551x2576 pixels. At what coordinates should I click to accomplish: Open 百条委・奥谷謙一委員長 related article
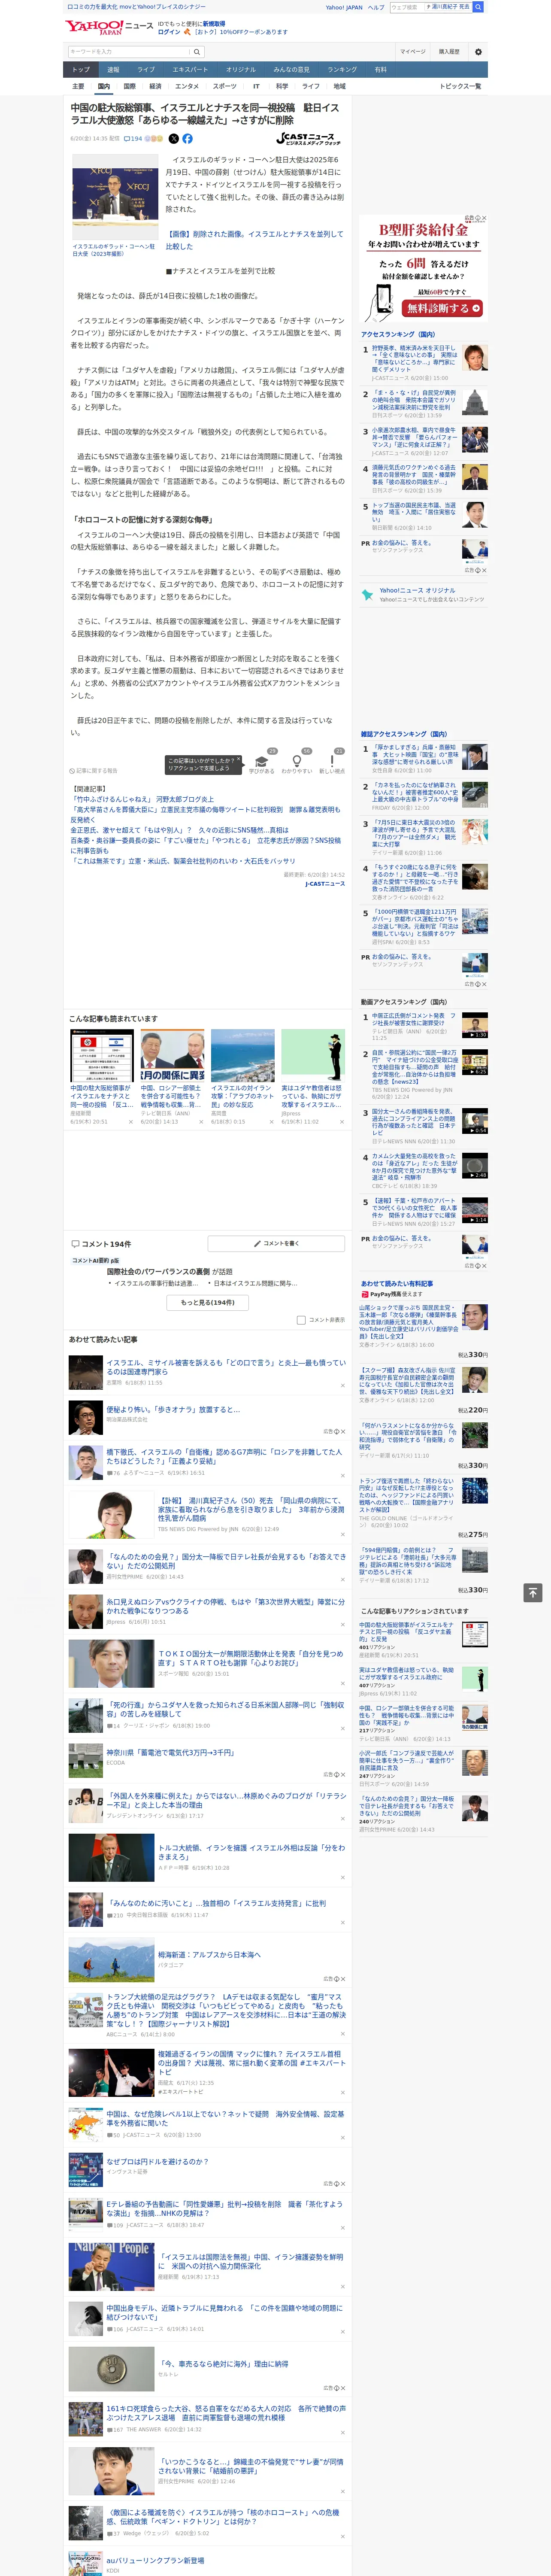coord(205,845)
